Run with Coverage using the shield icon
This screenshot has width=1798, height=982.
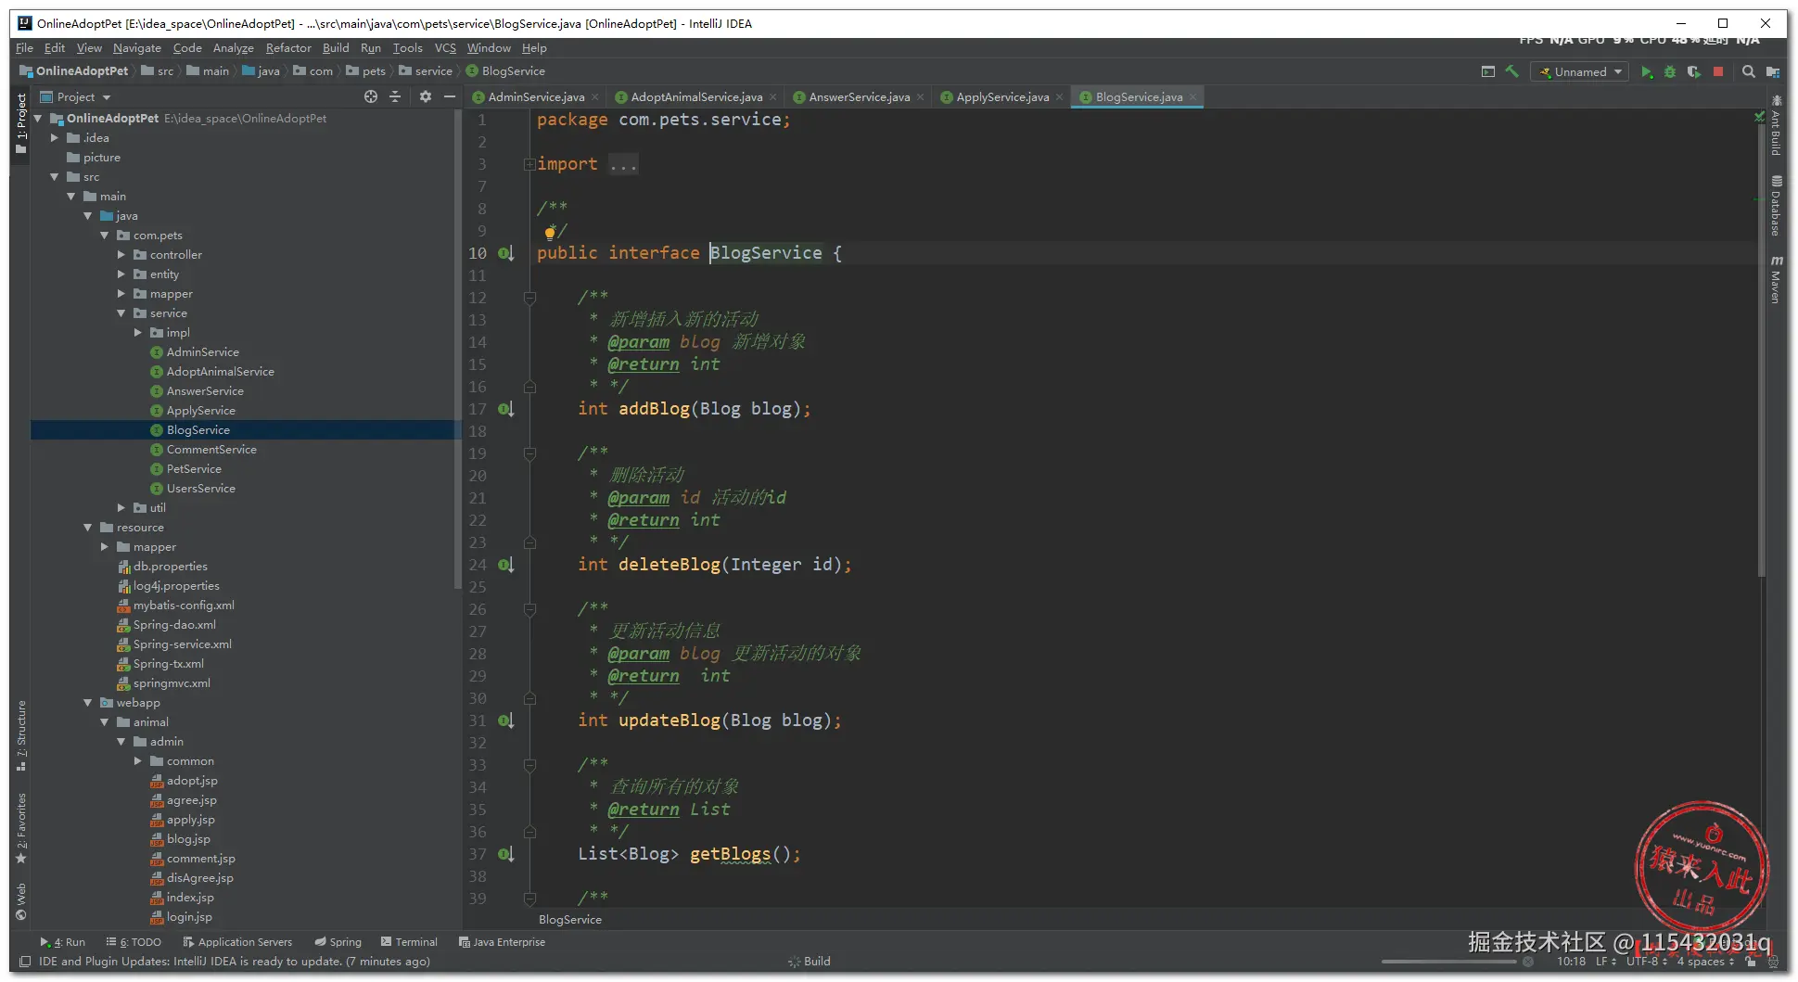tap(1694, 71)
